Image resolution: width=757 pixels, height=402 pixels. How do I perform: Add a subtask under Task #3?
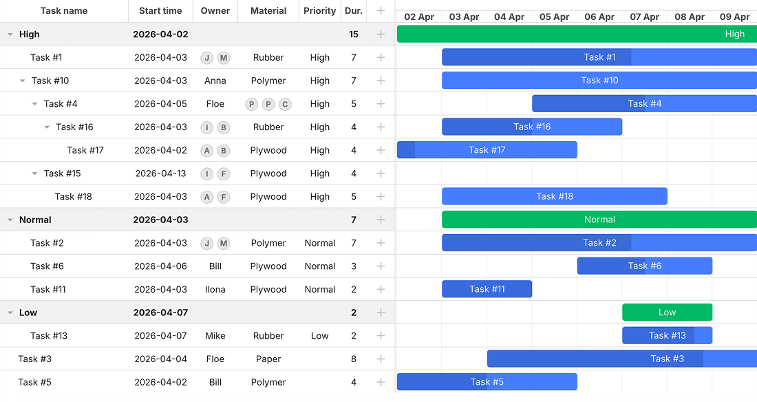[381, 359]
